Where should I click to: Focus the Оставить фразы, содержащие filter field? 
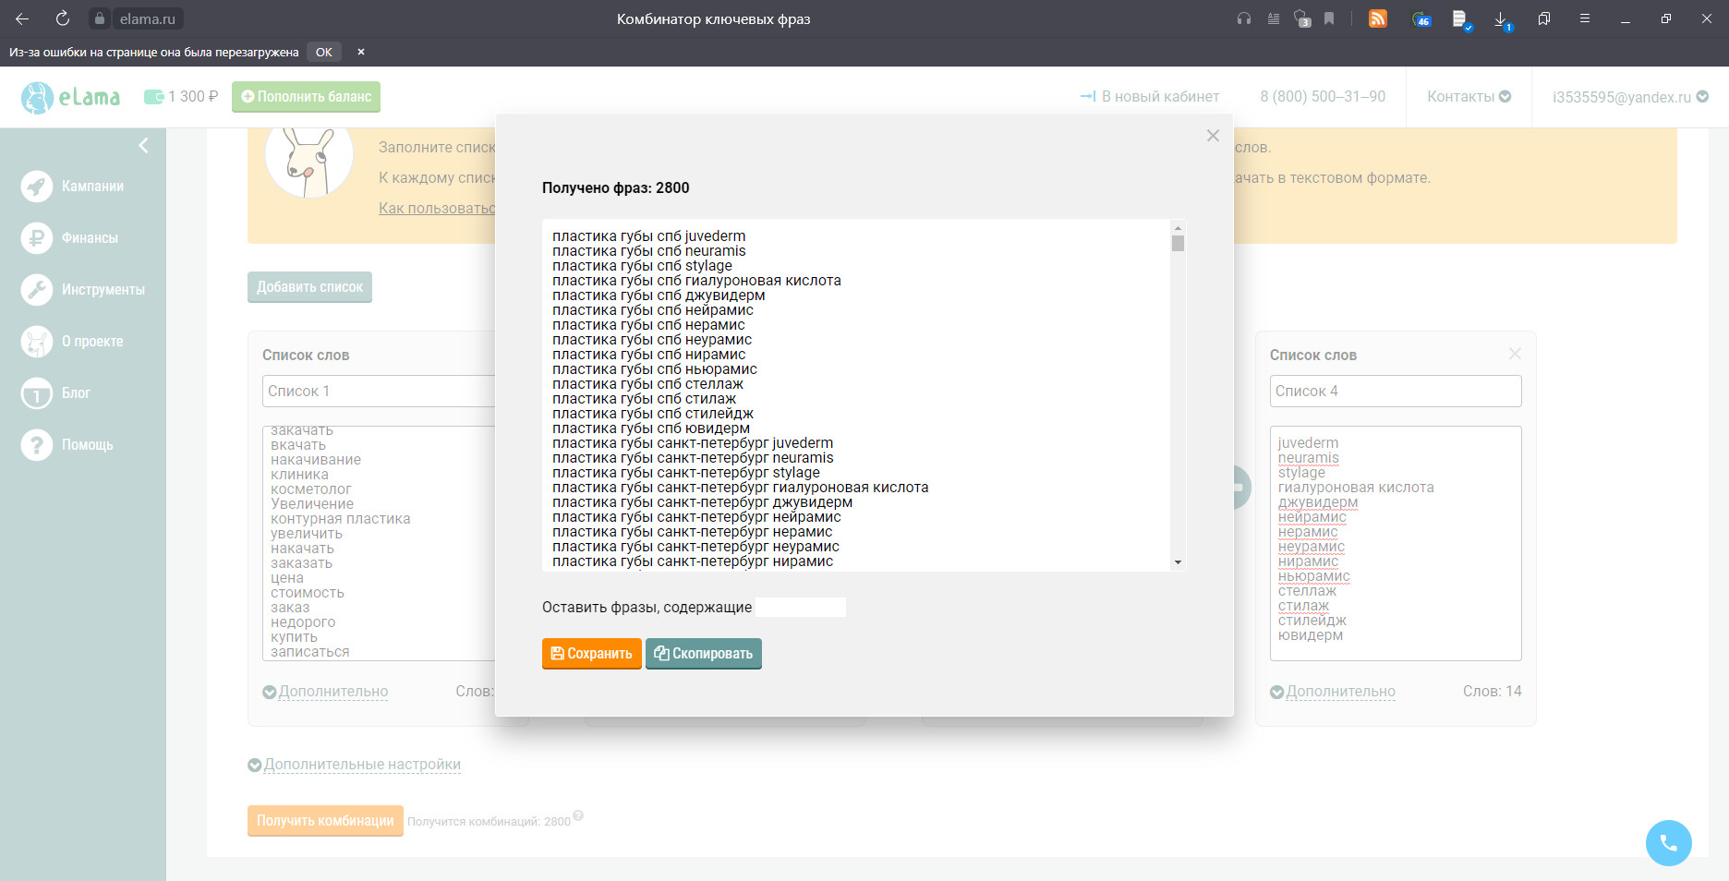801,607
